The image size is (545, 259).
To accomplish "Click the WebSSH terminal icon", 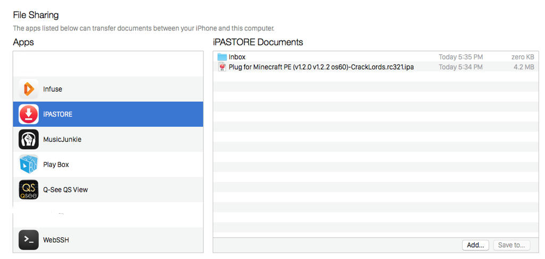I will (29, 240).
